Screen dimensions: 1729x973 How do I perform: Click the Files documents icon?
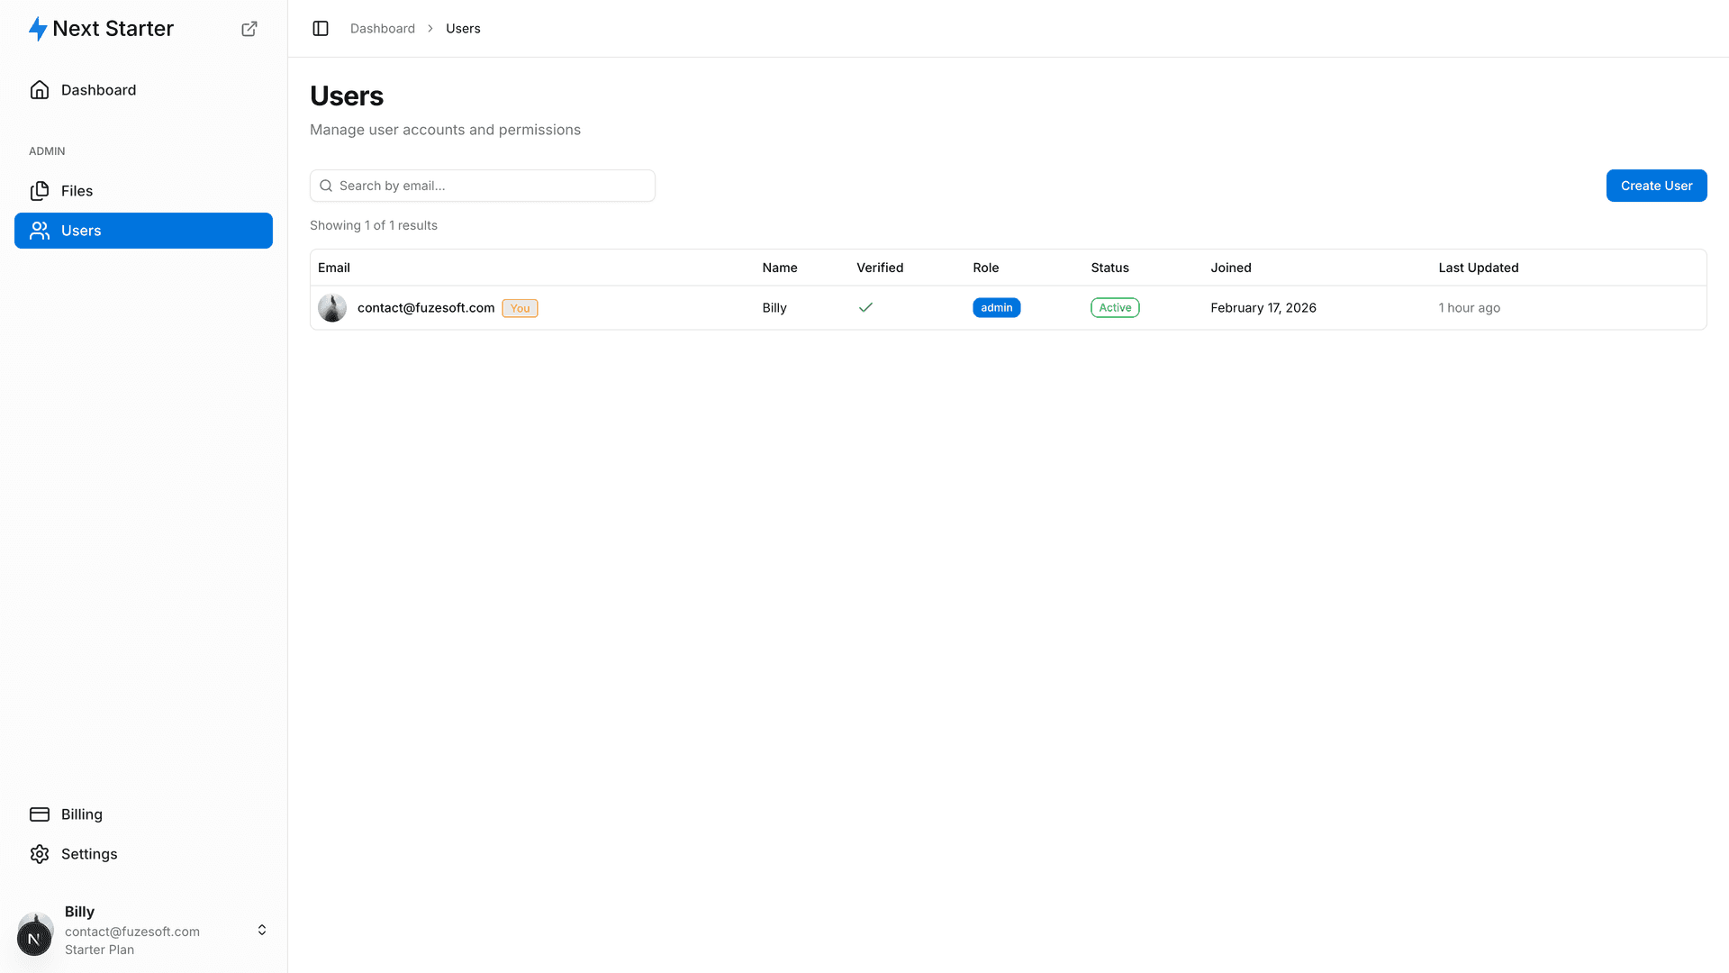(40, 191)
